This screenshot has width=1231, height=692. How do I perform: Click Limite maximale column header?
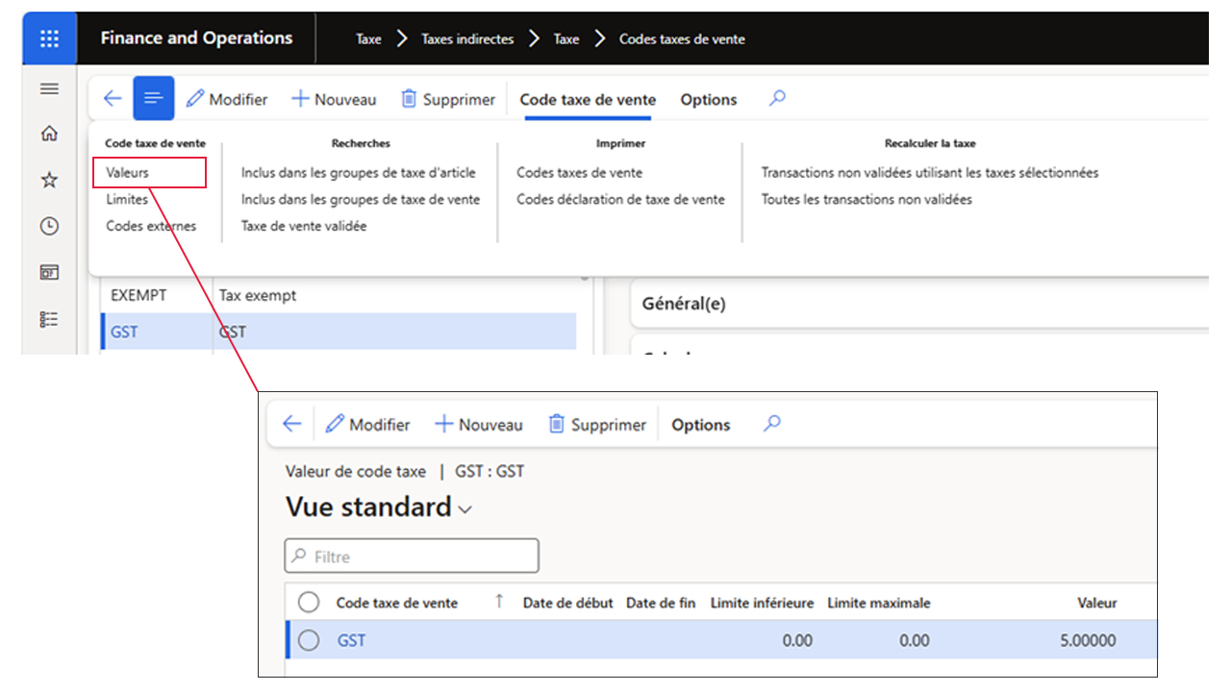coord(879,603)
